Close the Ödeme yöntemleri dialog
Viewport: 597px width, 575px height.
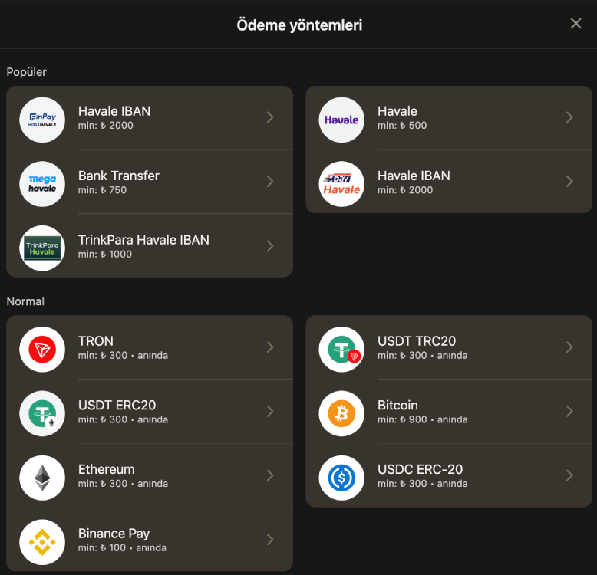(576, 24)
